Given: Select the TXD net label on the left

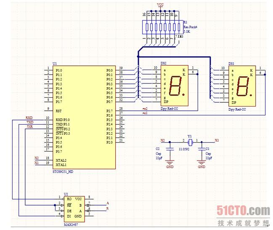Looking at the screenshot, I should (x=30, y=122).
